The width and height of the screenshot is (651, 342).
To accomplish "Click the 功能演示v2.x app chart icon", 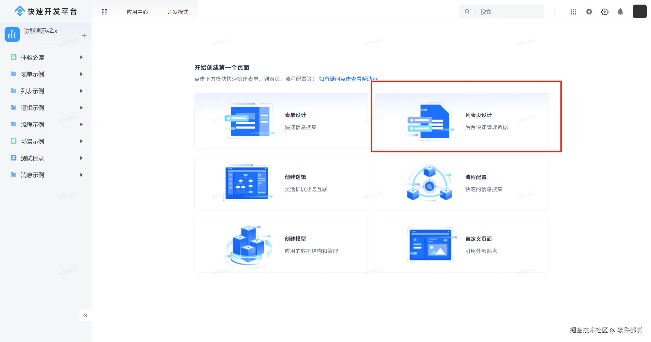I will (12, 34).
